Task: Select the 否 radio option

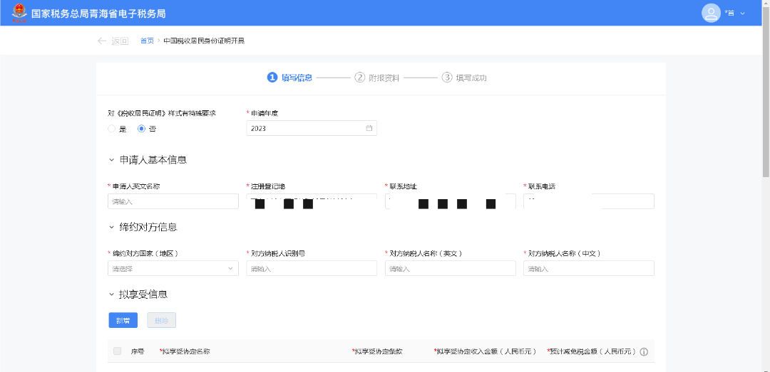Action: pyautogui.click(x=141, y=129)
